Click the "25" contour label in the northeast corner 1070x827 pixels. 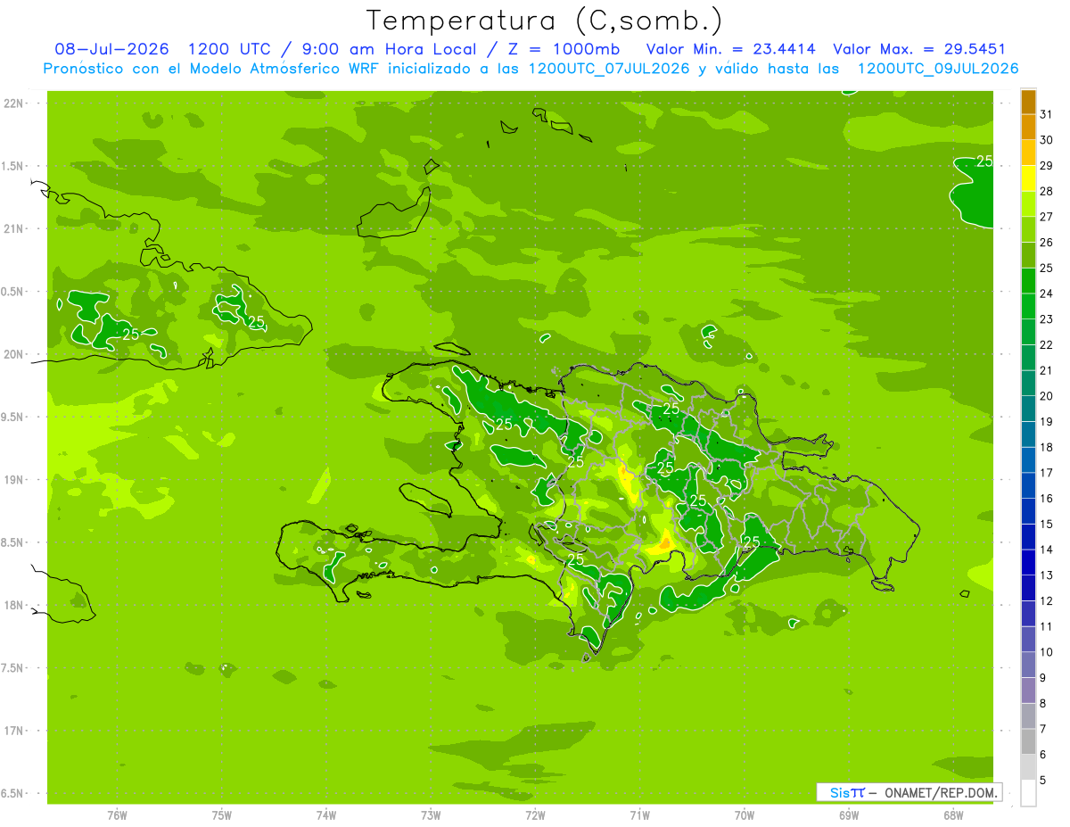(x=984, y=161)
